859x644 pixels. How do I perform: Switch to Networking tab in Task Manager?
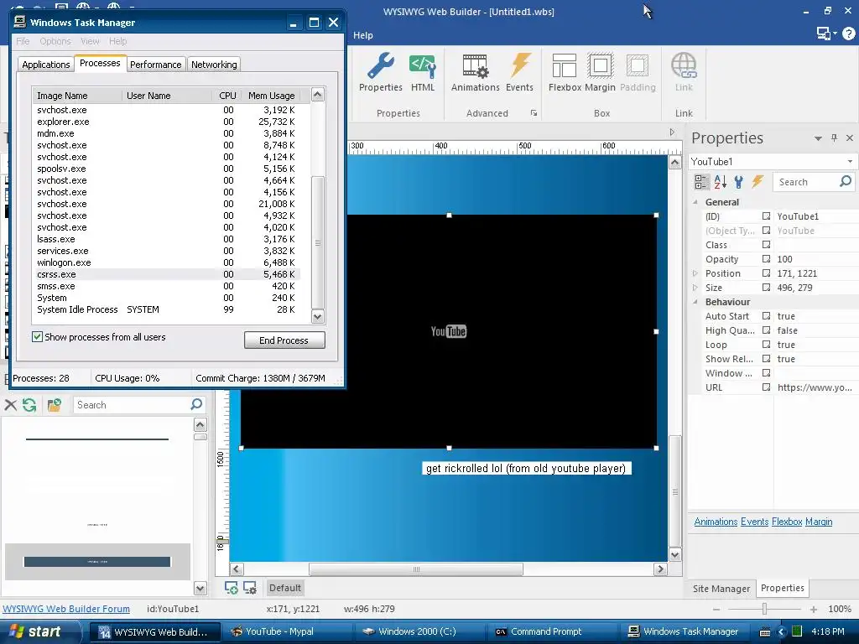[214, 65]
